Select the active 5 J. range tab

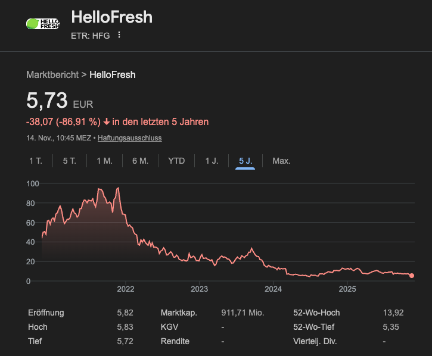(245, 161)
